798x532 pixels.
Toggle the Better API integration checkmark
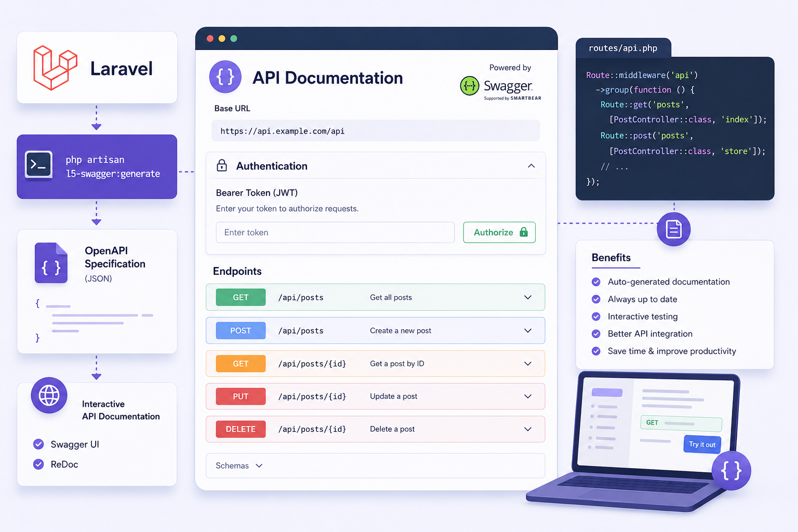point(596,334)
